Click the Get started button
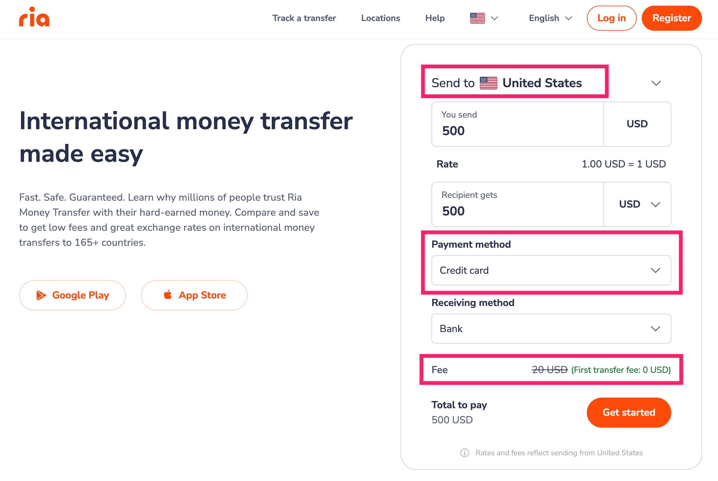 [x=629, y=412]
